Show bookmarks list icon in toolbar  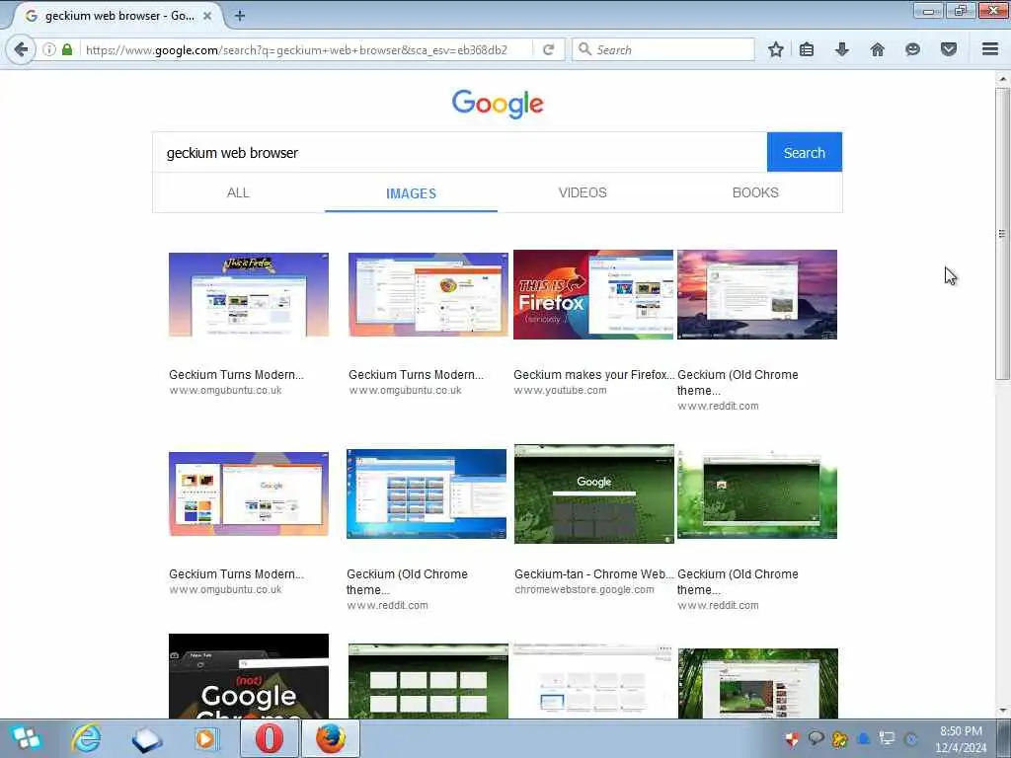pos(807,49)
